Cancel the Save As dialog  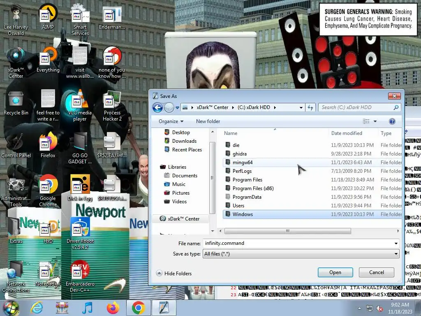click(x=377, y=272)
